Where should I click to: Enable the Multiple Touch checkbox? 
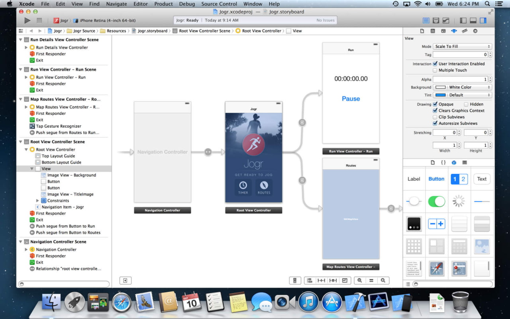[435, 70]
